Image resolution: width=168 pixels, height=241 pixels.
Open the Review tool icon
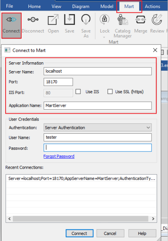coord(157,20)
